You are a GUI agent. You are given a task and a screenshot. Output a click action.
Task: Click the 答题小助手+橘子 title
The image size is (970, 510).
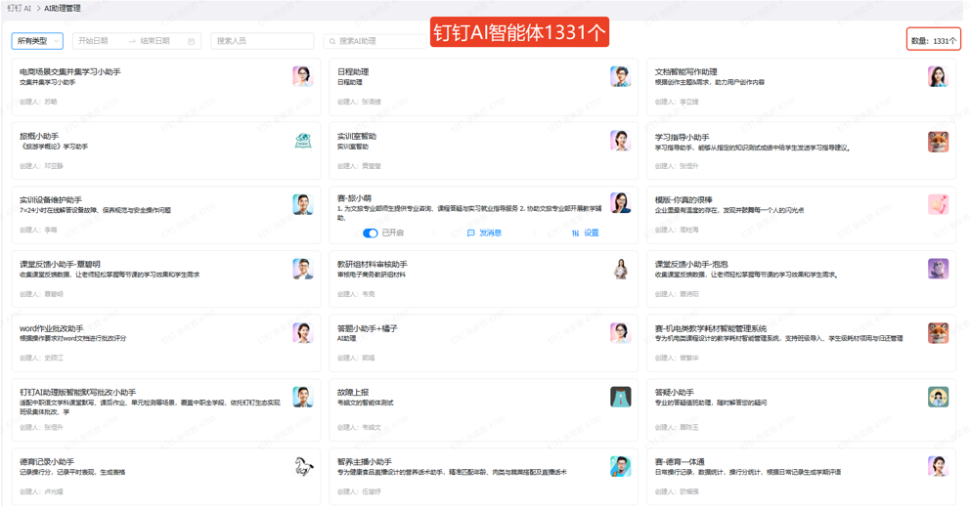pyautogui.click(x=367, y=328)
